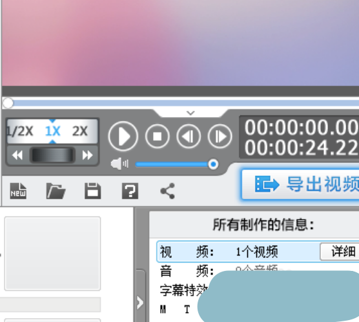Viewport: 359px width, 322px height.
Task: Click the jog wheel control
Action: pos(52,155)
